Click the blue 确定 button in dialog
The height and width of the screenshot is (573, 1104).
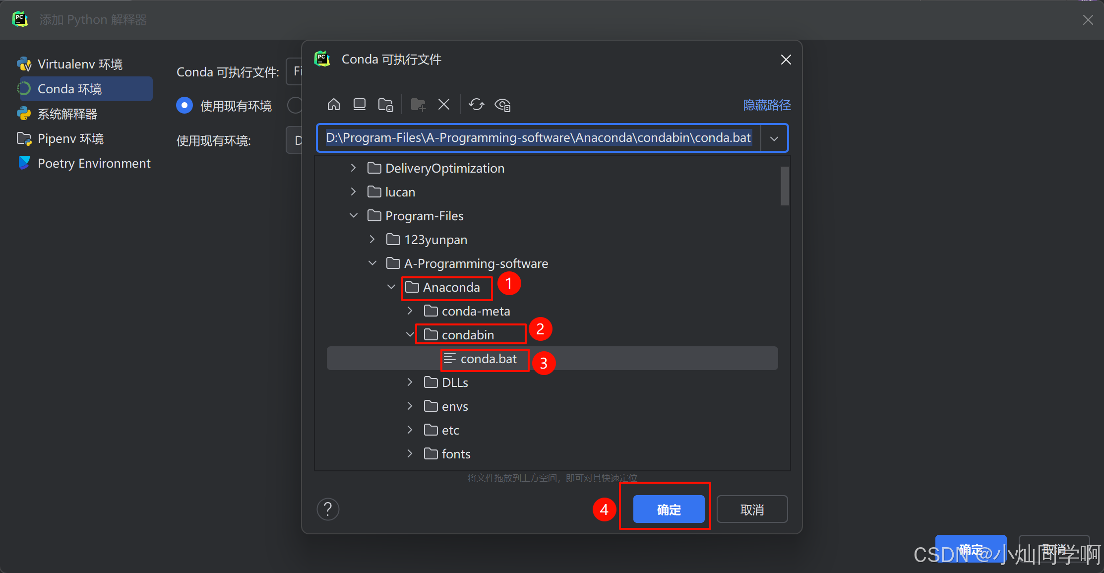point(669,509)
